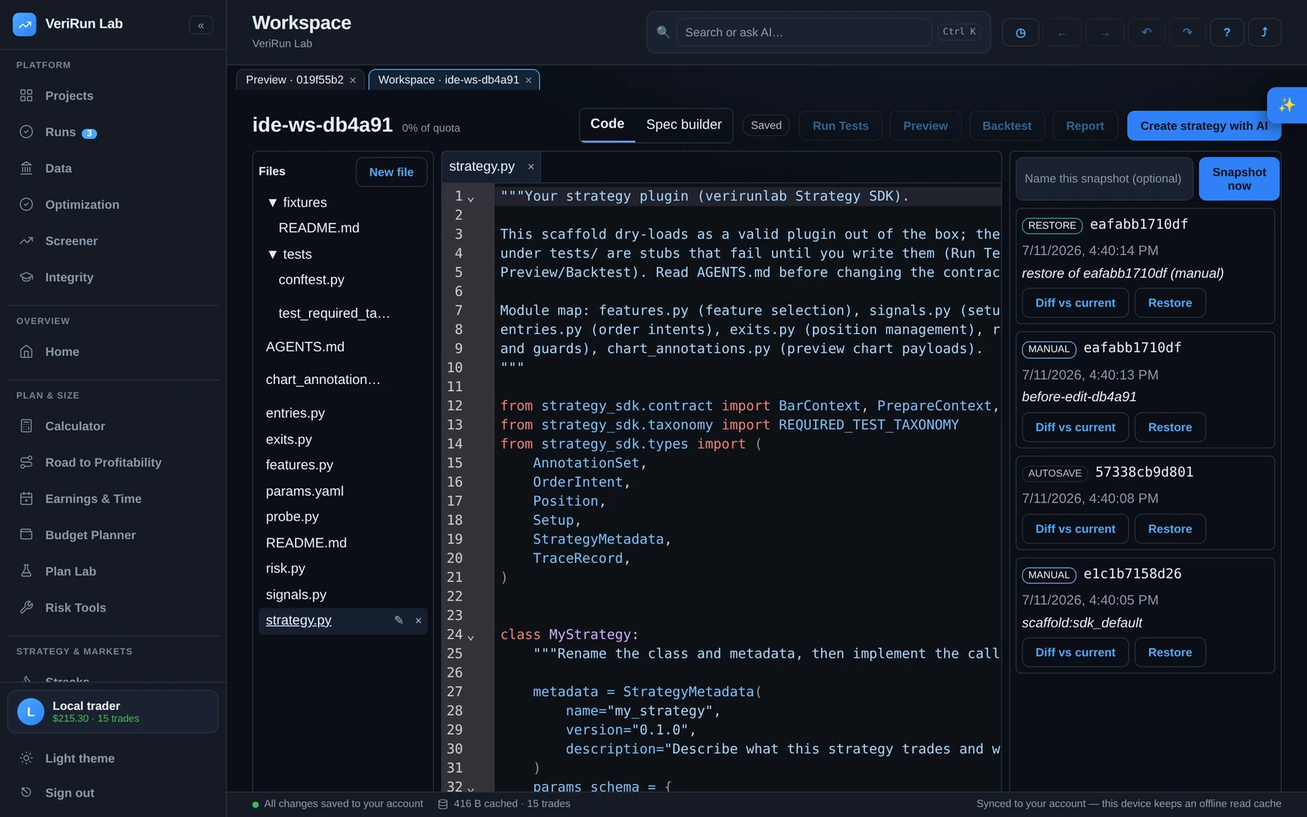This screenshot has height=817, width=1307.
Task: Click the history clock icon in top bar
Action: click(x=1020, y=33)
